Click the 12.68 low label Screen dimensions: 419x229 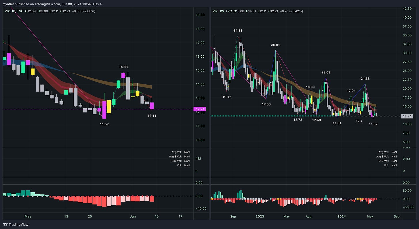click(317, 120)
